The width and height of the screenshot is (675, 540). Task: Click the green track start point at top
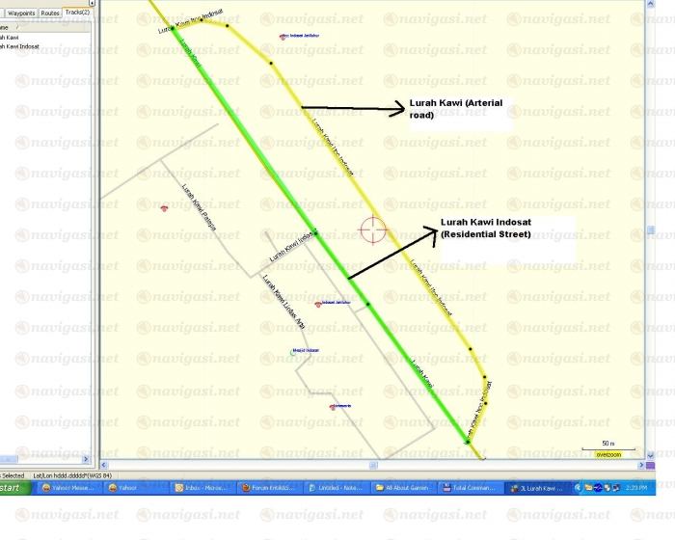(175, 32)
